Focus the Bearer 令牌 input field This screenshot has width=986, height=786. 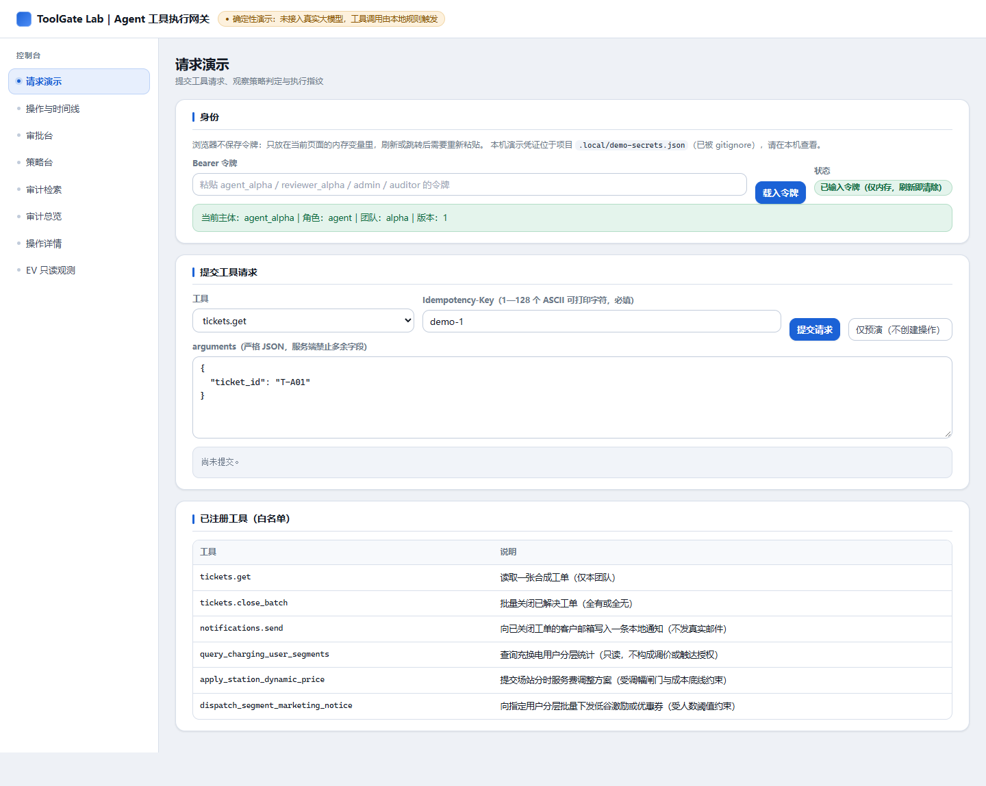pyautogui.click(x=470, y=185)
